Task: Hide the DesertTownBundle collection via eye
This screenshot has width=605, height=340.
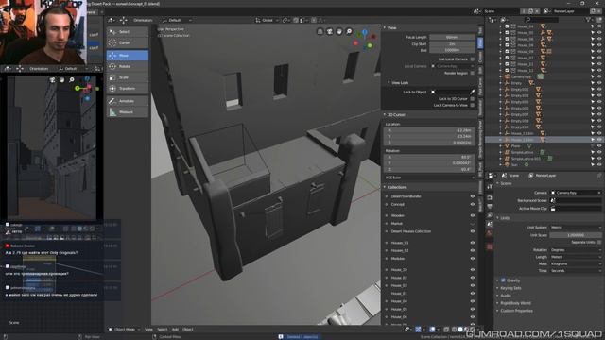Action: (x=473, y=196)
